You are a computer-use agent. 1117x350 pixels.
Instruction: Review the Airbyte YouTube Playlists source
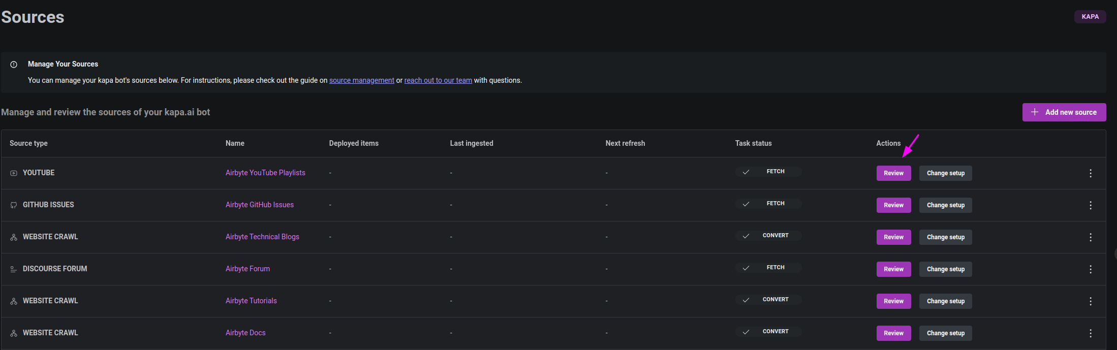[x=894, y=173]
